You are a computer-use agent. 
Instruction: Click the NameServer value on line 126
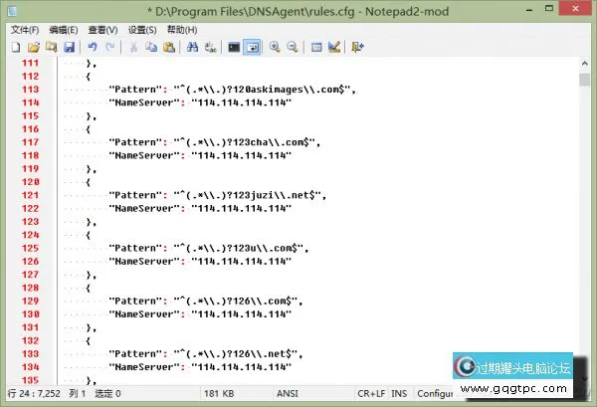[x=242, y=261]
